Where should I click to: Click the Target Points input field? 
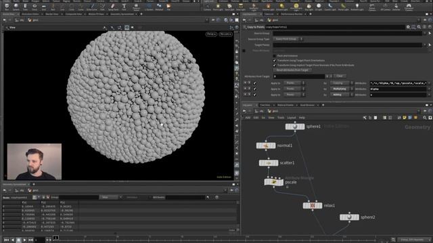coord(347,45)
